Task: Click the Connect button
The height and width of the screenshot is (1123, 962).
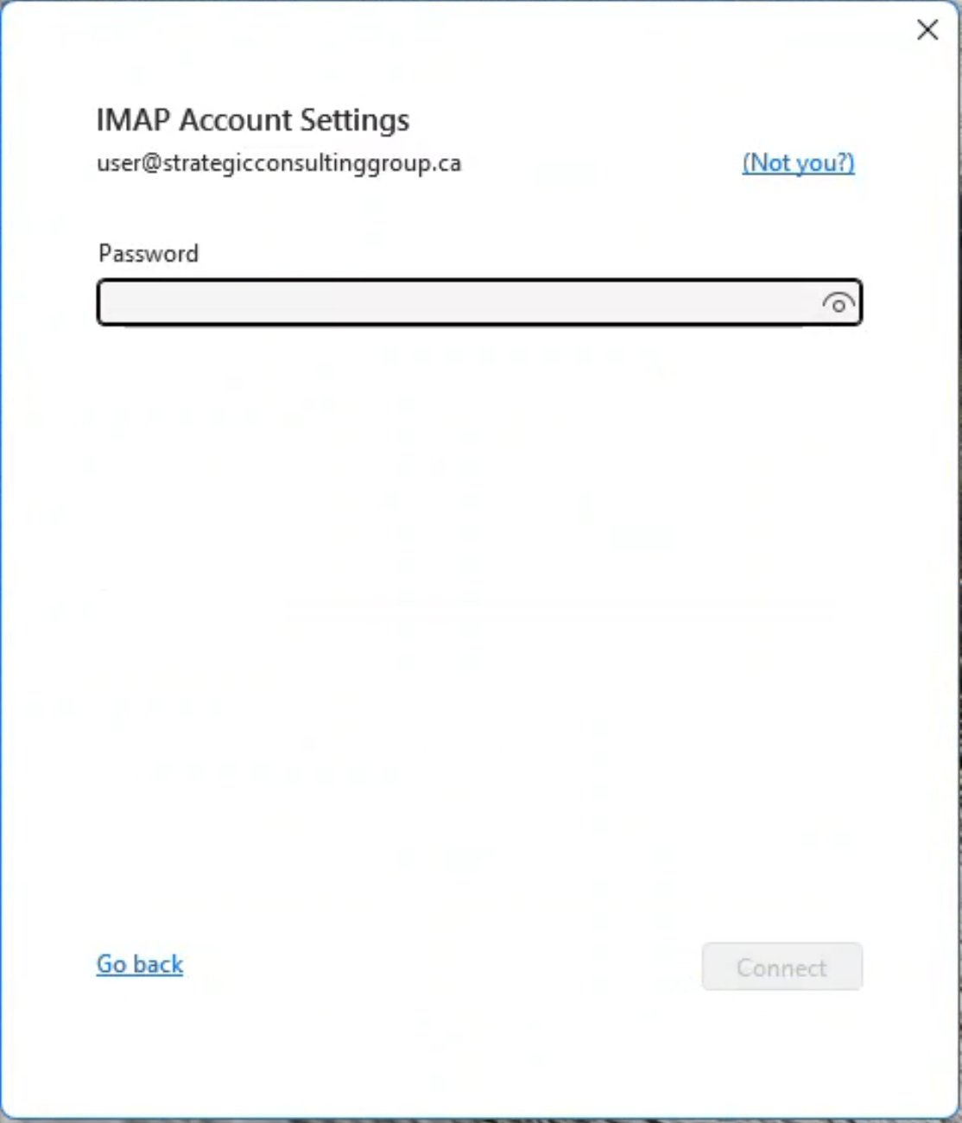Action: pos(782,967)
